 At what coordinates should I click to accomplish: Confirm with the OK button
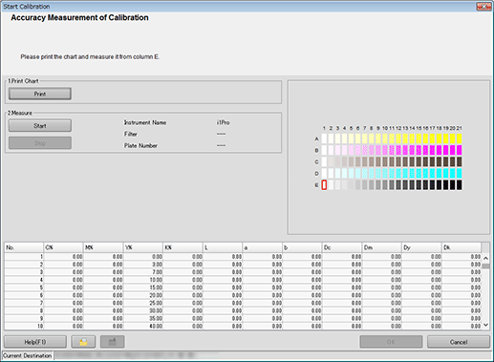click(391, 342)
